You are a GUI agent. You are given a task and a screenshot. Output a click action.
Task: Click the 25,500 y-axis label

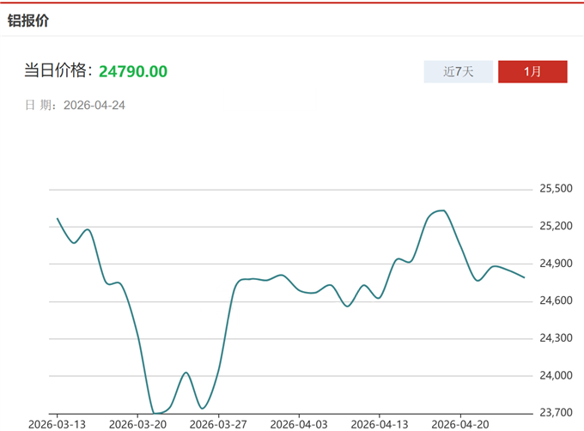tap(556, 189)
